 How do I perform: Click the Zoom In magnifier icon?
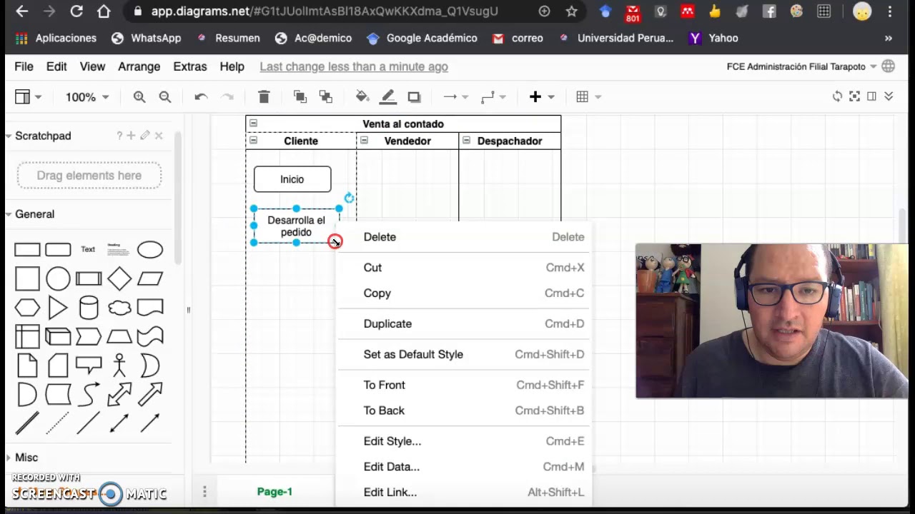click(139, 97)
